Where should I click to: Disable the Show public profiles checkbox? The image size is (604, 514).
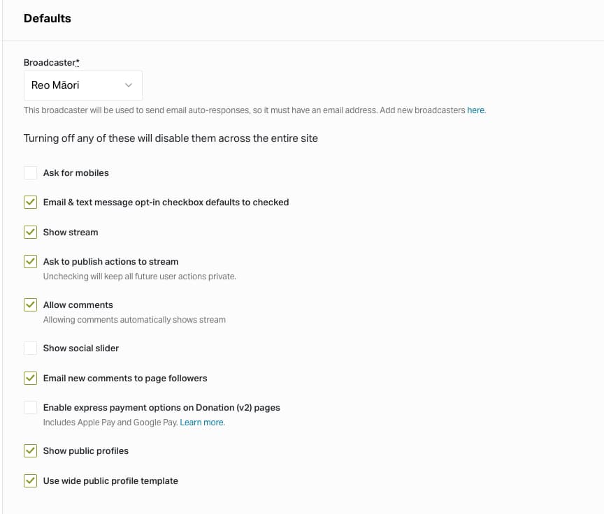coord(30,450)
